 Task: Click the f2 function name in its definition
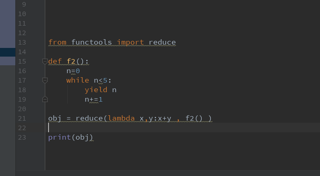71,62
